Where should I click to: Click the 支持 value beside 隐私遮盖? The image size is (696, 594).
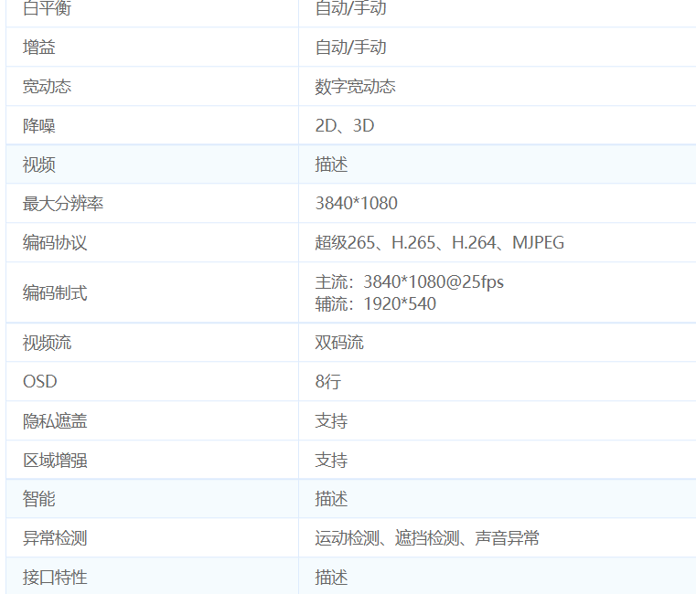[331, 421]
